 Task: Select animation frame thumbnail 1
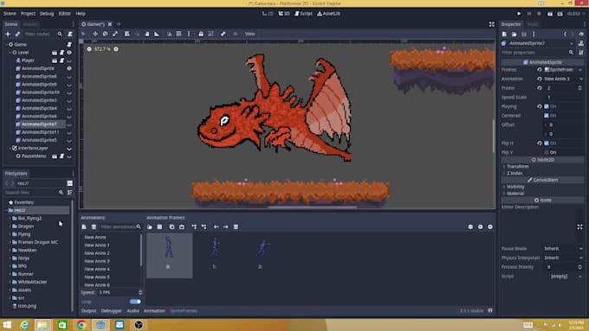pos(215,256)
